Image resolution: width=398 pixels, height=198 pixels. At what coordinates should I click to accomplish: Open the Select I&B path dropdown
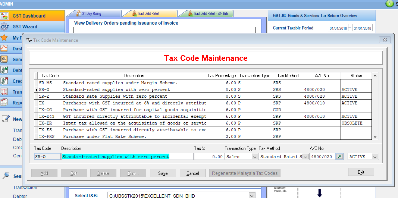pos(251,195)
